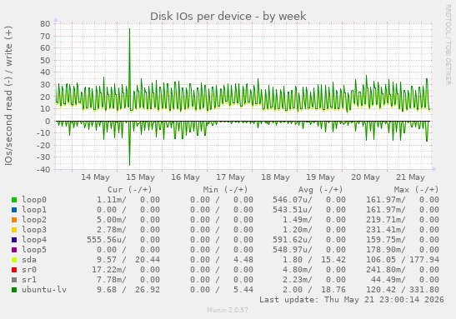Click sda average write value 15.42
Image resolution: width=456 pixels, height=319 pixels.
[x=333, y=260]
